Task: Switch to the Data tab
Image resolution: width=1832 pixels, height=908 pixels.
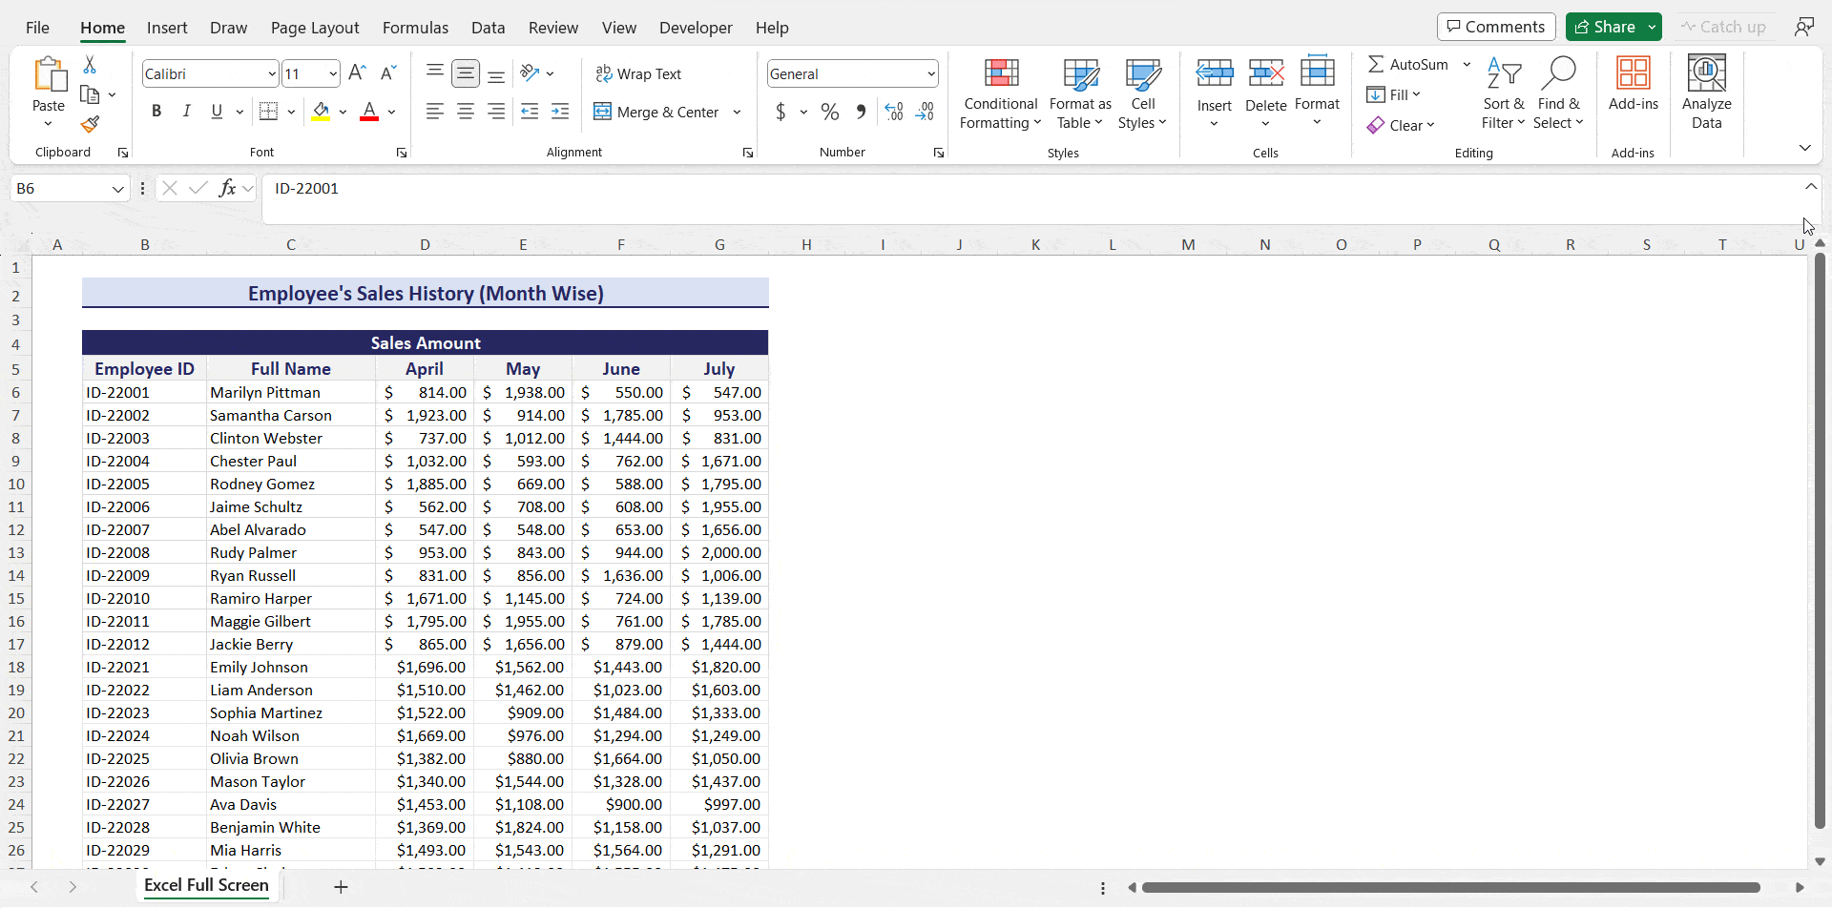Action: (488, 28)
